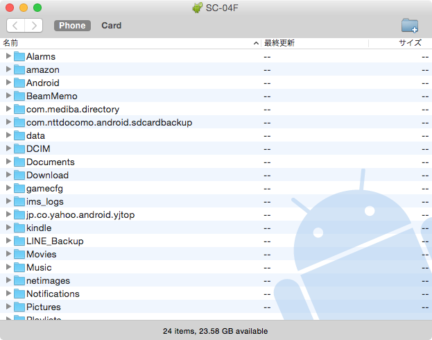432x340 pixels.
Task: Select the netimages folder name
Action: click(49, 281)
